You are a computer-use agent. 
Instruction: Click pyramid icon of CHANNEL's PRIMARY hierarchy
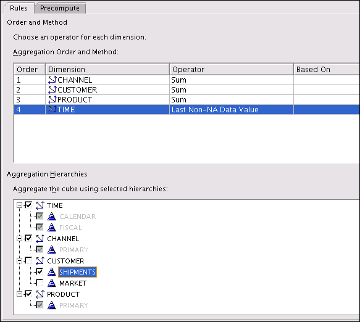(52, 250)
